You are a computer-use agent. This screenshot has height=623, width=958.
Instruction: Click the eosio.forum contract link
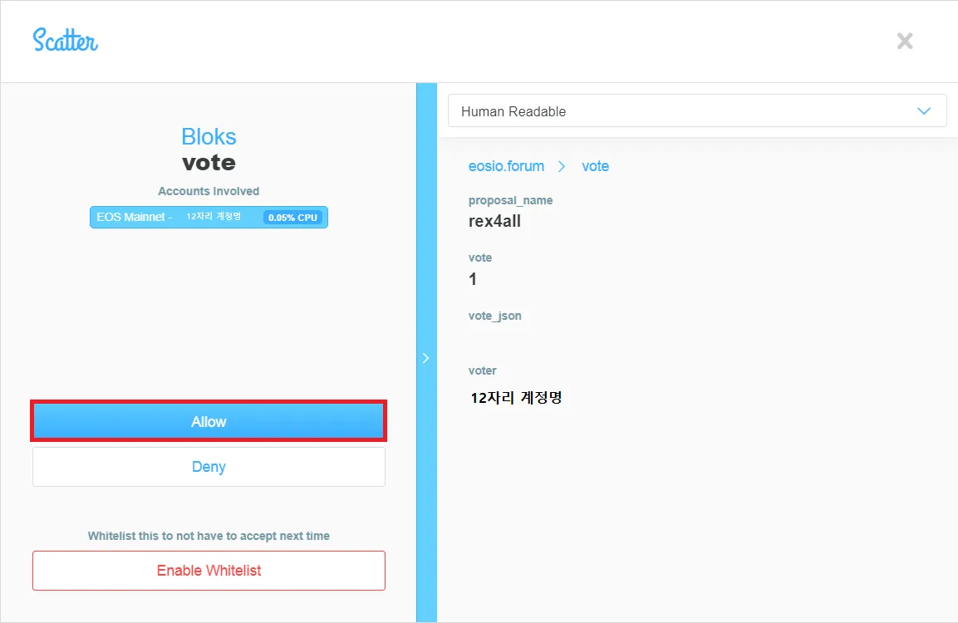tap(506, 166)
